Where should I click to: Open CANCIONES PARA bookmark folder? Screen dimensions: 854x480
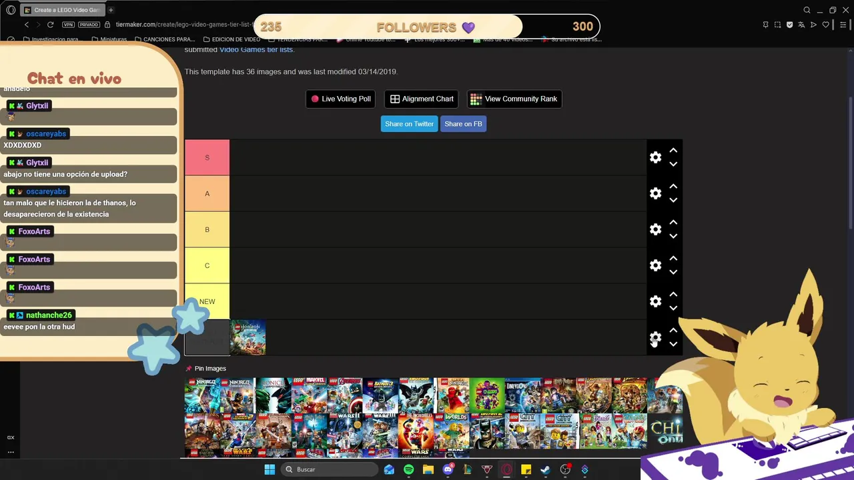pos(164,39)
